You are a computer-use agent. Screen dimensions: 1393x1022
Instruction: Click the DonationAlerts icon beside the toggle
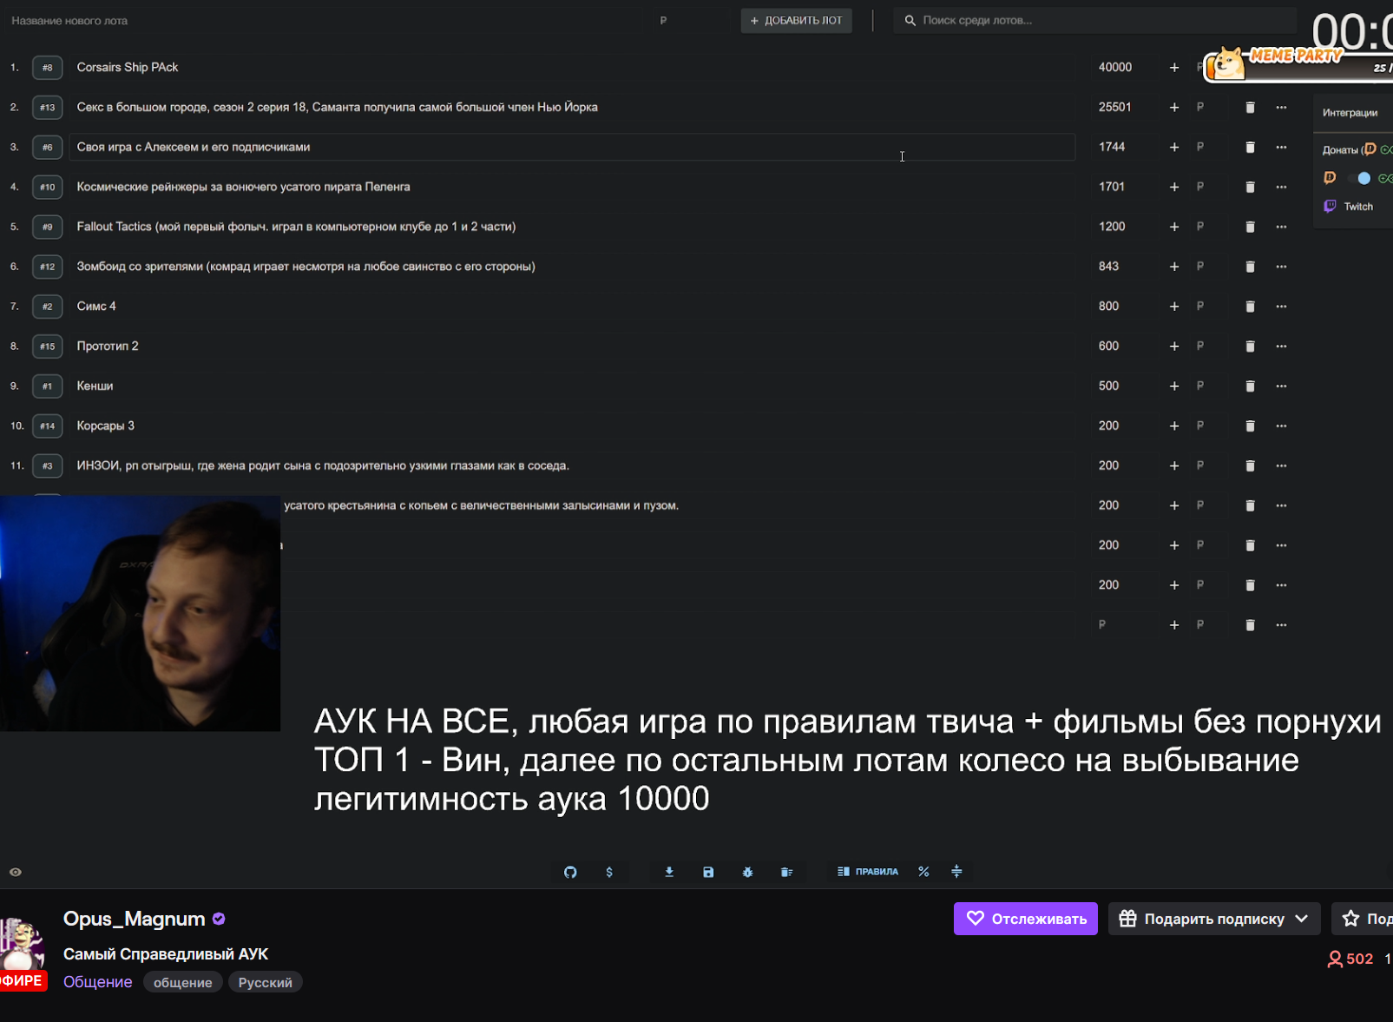1330,178
